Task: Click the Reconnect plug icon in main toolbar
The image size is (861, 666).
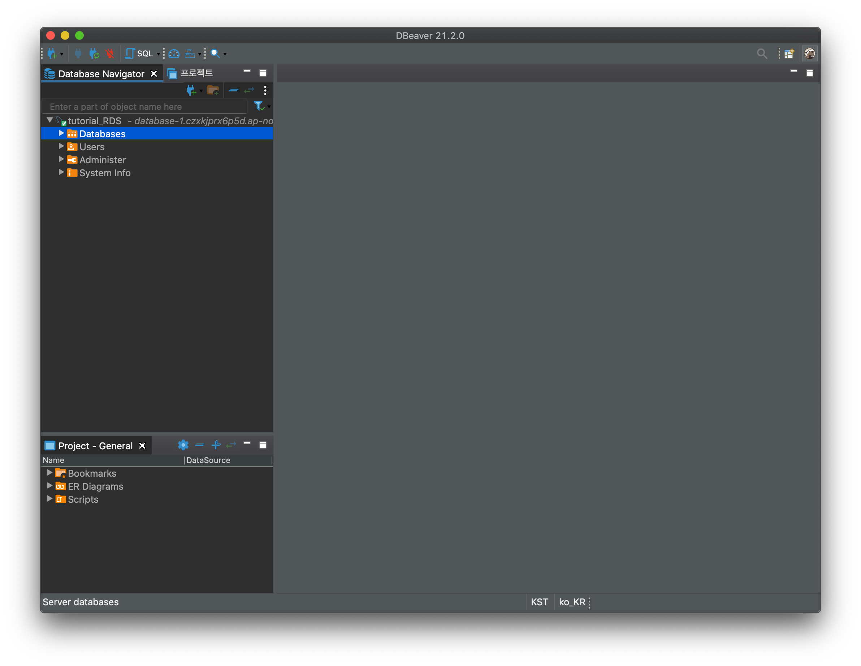Action: 94,53
